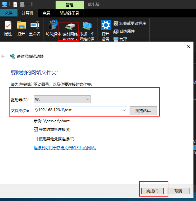Image resolution: width=196 pixels, height=201 pixels.
Task: Click 系统属性 in the ribbon
Action: (x=124, y=31)
